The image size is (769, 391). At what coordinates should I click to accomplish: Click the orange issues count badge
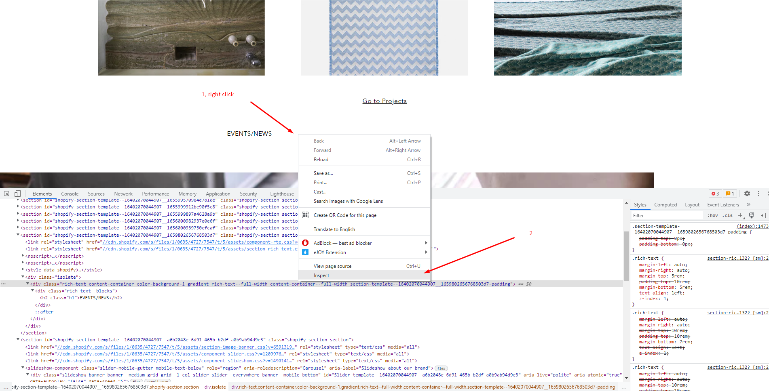pos(730,194)
